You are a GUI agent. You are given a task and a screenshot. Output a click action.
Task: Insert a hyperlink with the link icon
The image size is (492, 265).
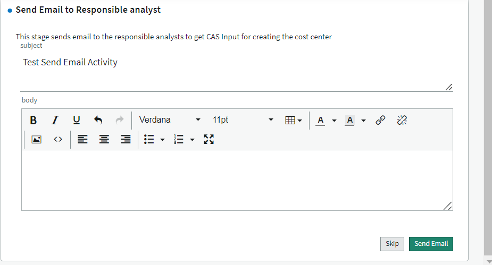[380, 120]
